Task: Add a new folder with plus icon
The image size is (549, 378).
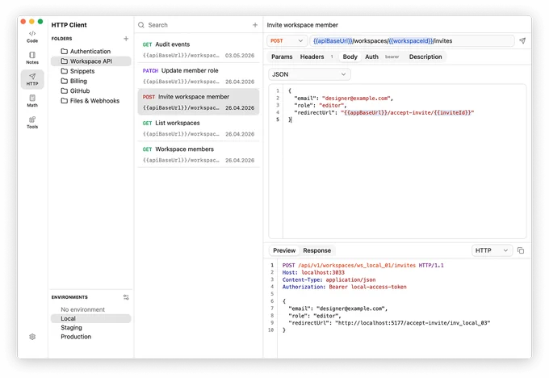Action: pyautogui.click(x=126, y=39)
